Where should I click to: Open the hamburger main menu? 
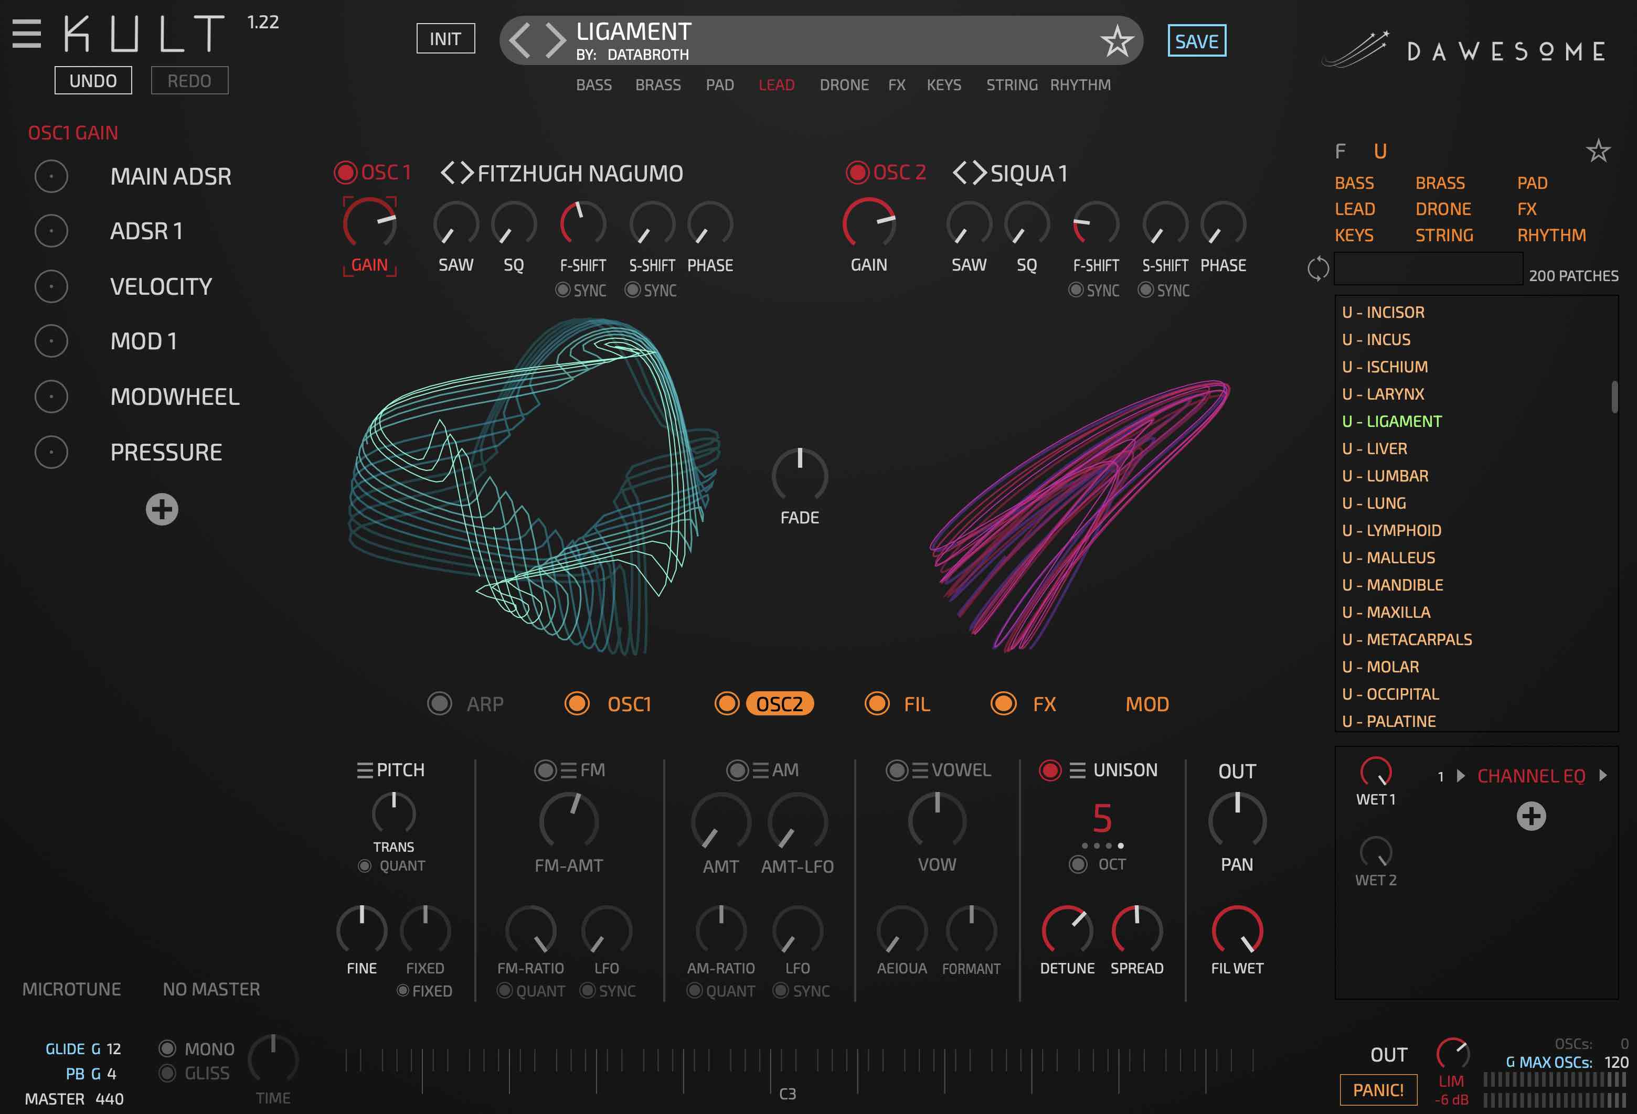[x=27, y=34]
